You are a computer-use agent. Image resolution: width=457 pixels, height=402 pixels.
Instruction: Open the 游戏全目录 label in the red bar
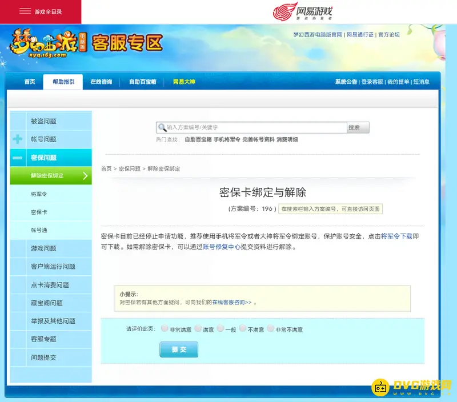tap(48, 11)
